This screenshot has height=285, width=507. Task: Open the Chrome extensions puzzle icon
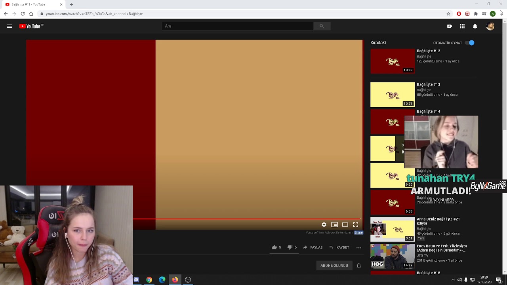click(476, 14)
